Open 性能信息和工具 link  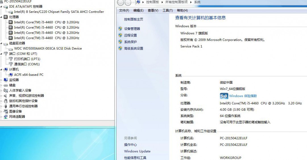tap(135, 158)
